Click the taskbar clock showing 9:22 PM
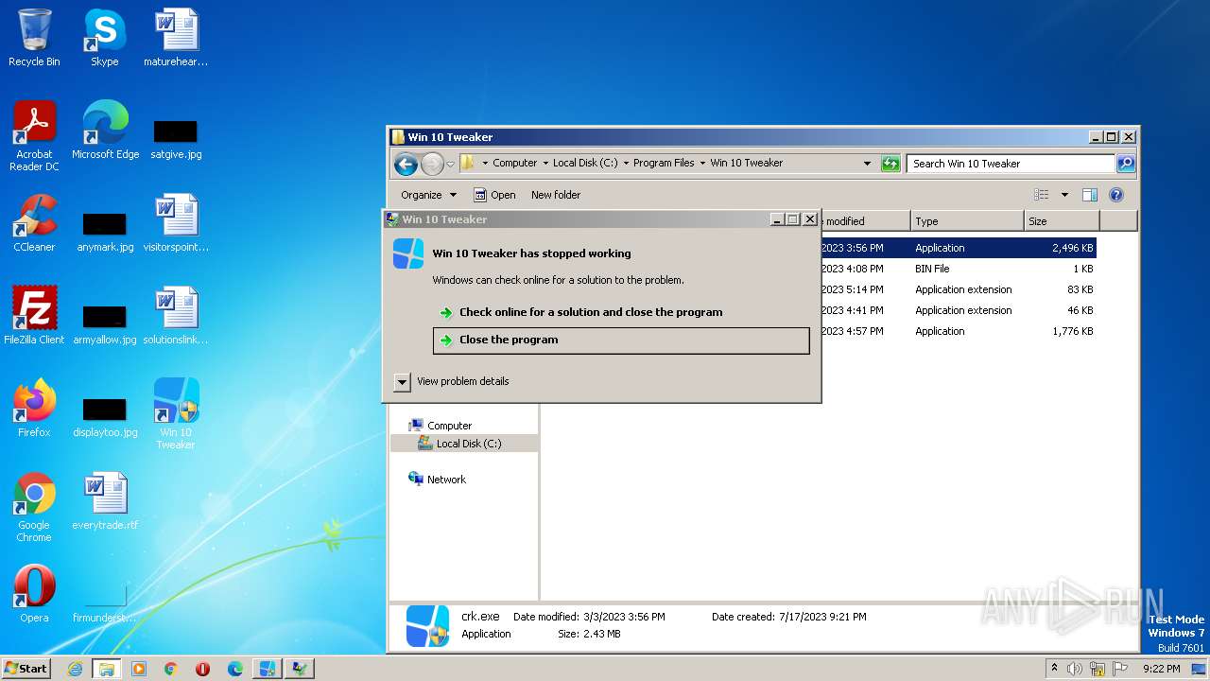The height and width of the screenshot is (681, 1210). point(1161,669)
